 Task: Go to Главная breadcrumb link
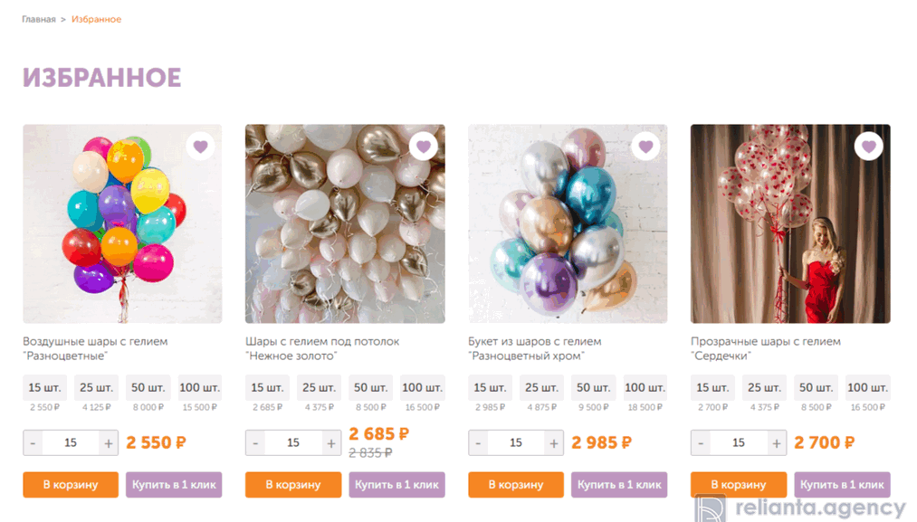click(39, 19)
